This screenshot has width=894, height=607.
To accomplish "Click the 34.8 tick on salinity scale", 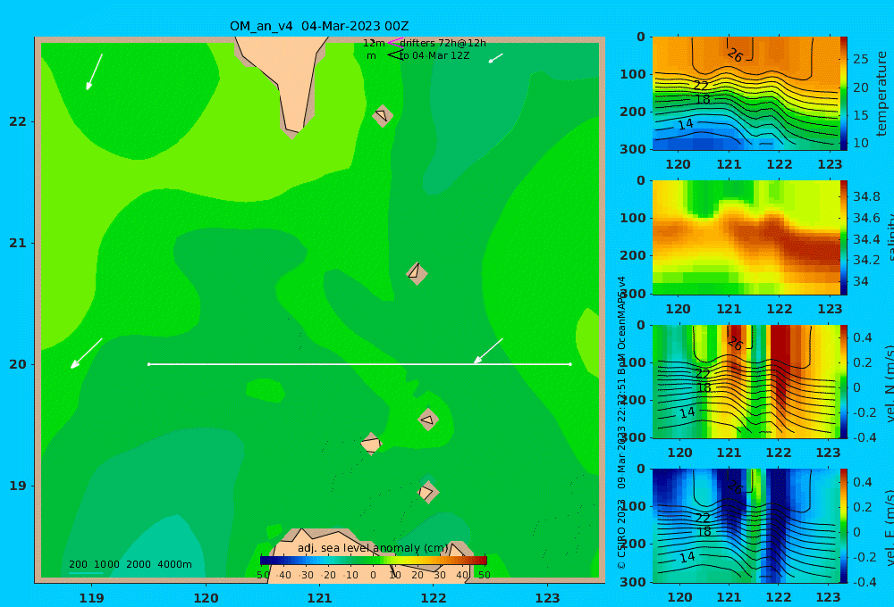I will (866, 197).
